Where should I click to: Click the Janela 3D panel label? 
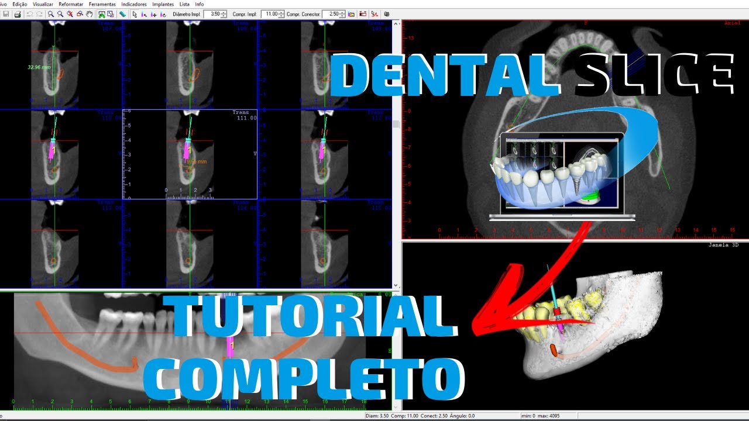(x=723, y=245)
